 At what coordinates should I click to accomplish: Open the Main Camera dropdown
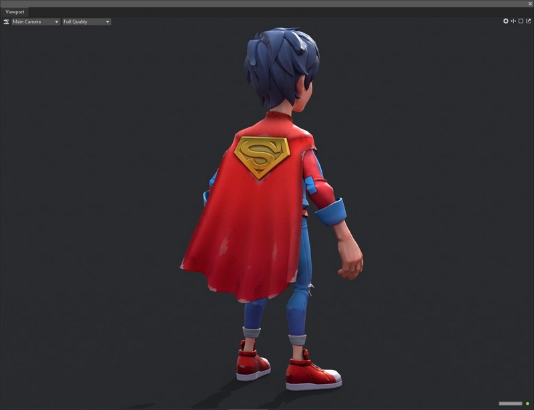(36, 22)
